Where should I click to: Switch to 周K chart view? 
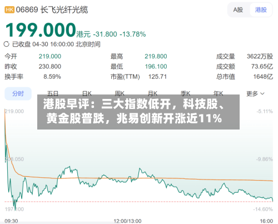pos(120,93)
